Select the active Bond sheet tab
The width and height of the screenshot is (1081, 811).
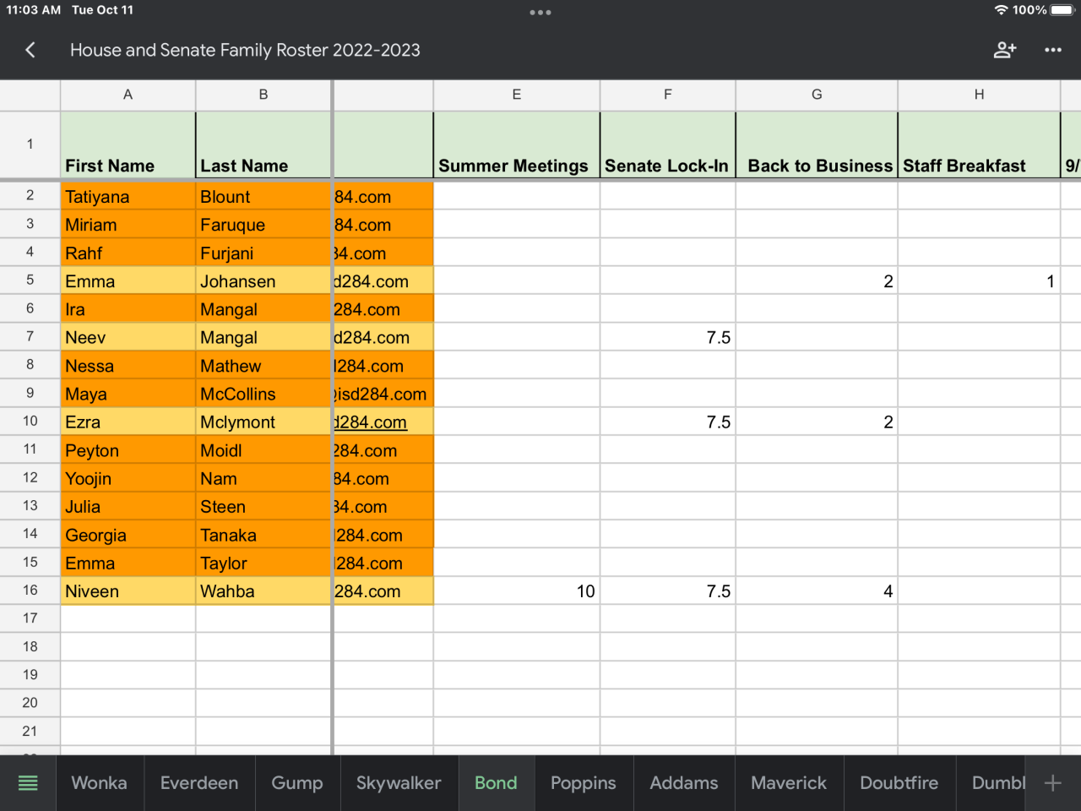click(496, 783)
